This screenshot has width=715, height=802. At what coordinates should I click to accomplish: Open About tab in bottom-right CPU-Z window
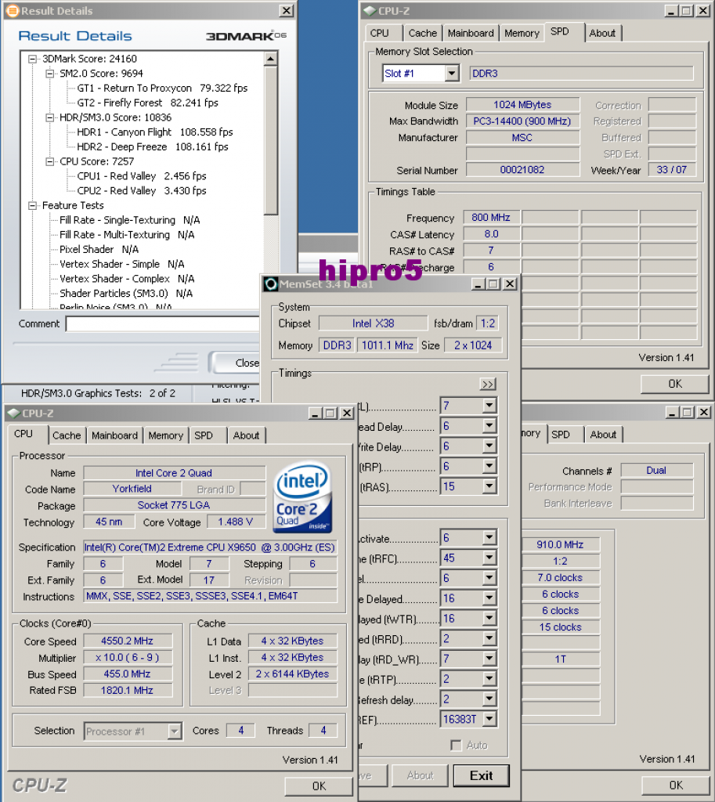point(603,434)
